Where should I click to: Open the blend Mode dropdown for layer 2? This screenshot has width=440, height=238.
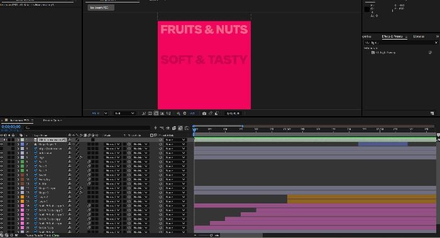[113, 144]
